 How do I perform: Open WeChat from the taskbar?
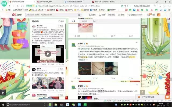(x=73, y=105)
